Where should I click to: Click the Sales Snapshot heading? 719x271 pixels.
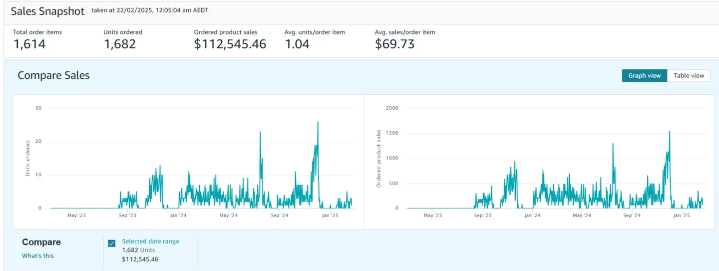(x=47, y=11)
